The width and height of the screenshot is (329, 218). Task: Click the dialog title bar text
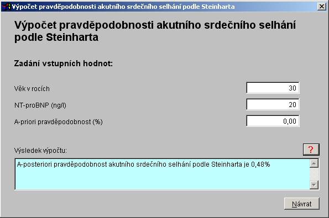pos(123,7)
